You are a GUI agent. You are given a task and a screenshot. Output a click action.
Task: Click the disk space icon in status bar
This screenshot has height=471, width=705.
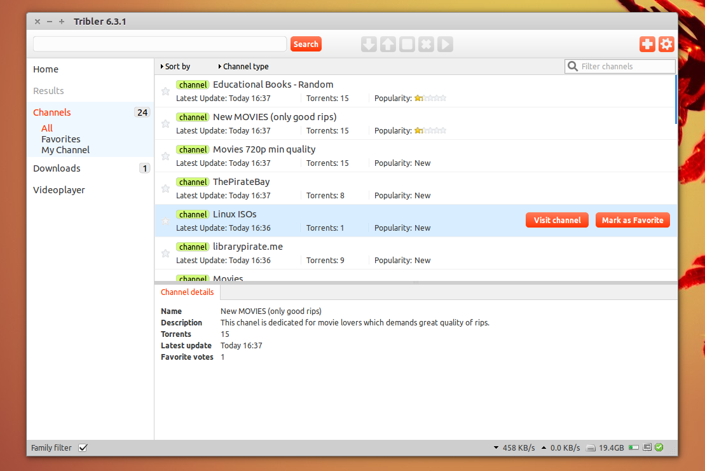(x=591, y=447)
